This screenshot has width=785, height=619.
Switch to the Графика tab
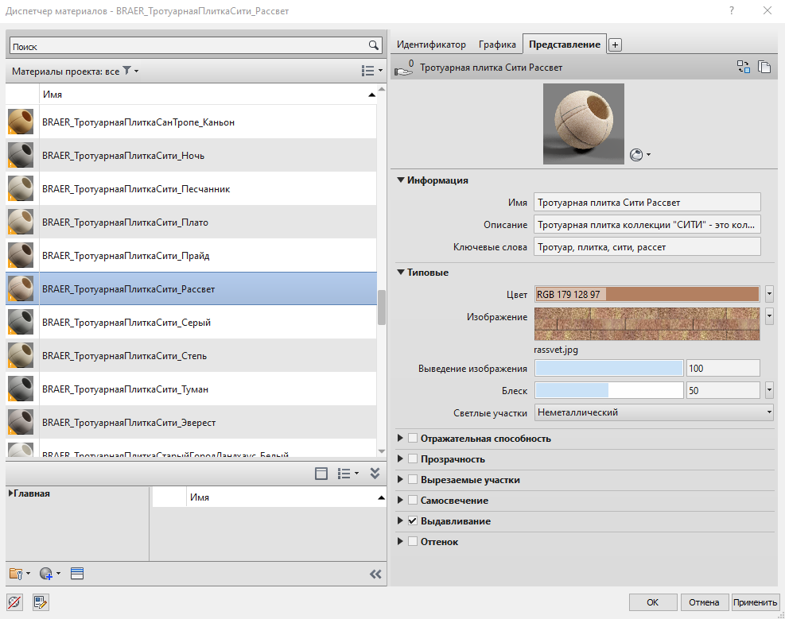click(497, 45)
